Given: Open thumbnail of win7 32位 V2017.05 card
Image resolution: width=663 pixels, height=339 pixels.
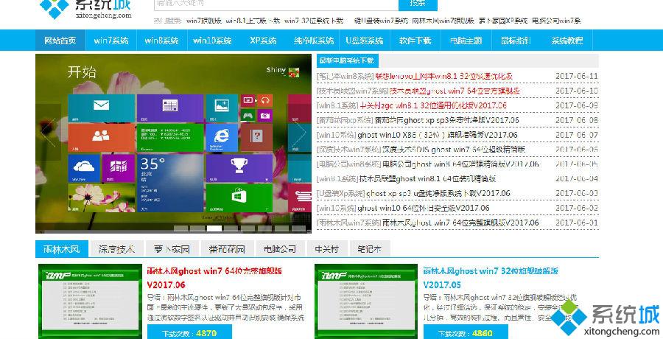Looking at the screenshot, I should [x=366, y=301].
